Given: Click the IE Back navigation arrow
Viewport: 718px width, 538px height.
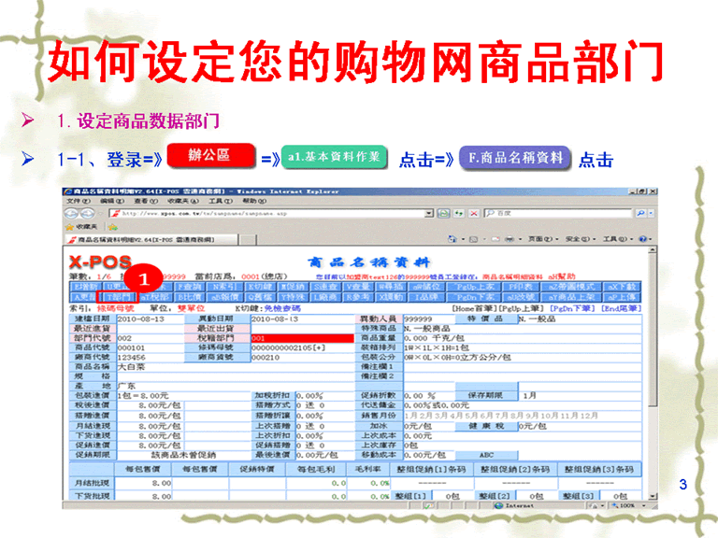Looking at the screenshot, I should click(x=71, y=213).
